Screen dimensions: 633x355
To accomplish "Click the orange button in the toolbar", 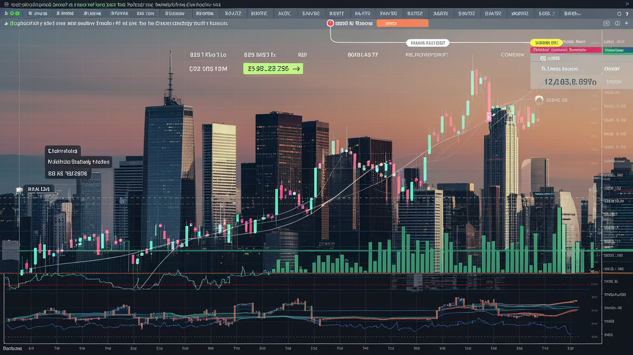I will coord(402,23).
